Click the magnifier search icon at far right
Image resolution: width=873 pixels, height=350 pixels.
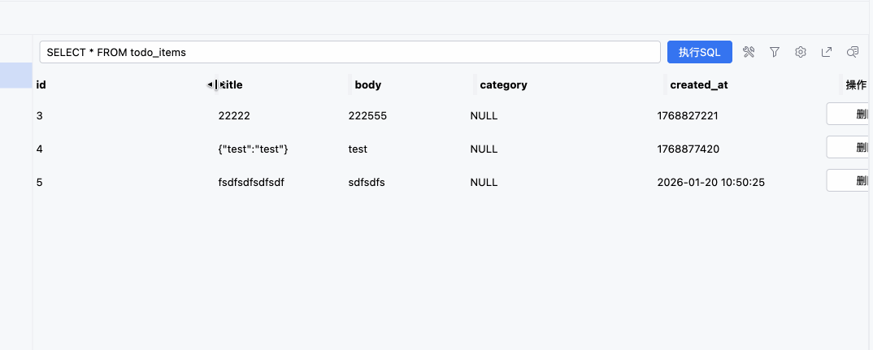click(x=853, y=52)
